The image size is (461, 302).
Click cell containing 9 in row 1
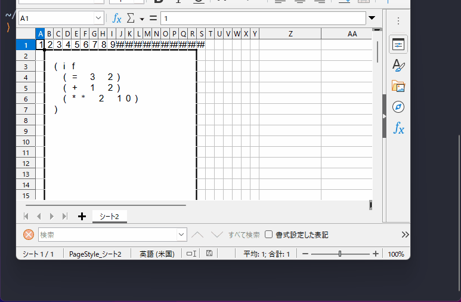click(113, 45)
